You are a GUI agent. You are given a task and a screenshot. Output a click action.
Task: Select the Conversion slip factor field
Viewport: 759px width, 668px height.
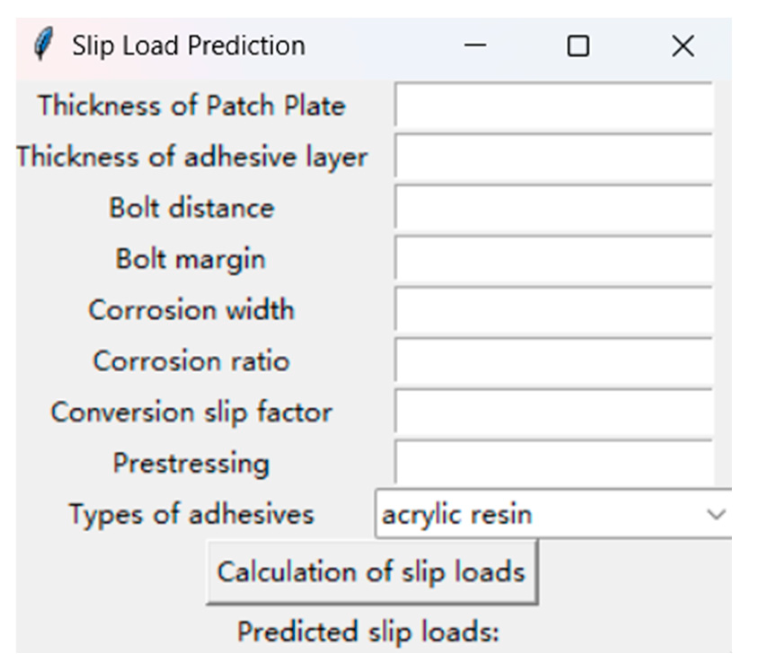(554, 412)
